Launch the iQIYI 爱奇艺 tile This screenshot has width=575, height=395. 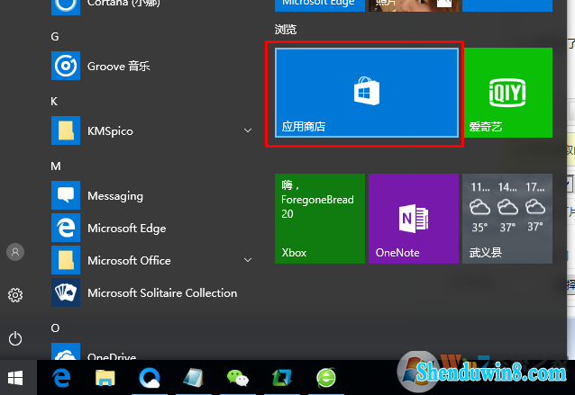click(x=507, y=93)
